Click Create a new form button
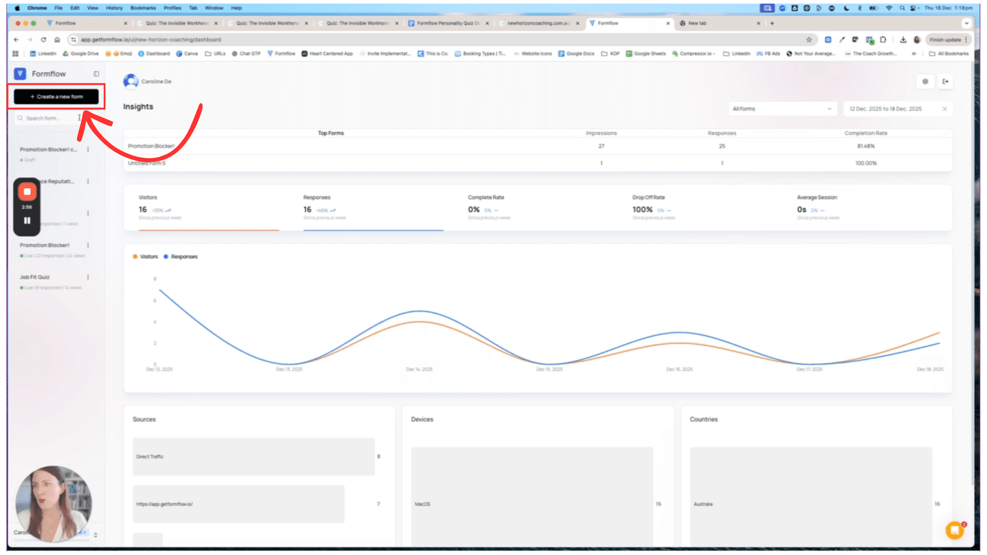The image size is (987, 555). (56, 97)
